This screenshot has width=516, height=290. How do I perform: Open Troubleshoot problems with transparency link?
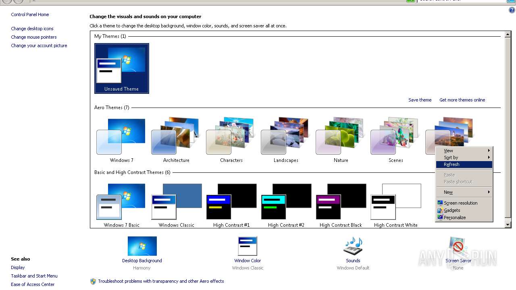tap(161, 281)
